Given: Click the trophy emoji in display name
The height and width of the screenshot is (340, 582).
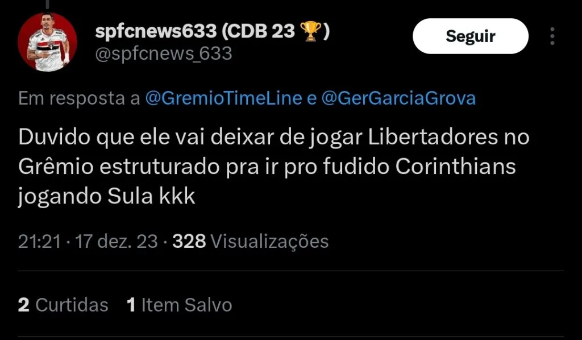Looking at the screenshot, I should coord(310,31).
